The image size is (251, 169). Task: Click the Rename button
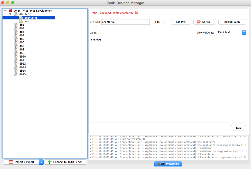click(181, 22)
